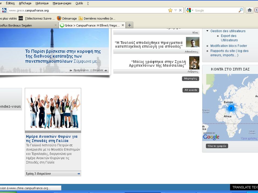This screenshot has width=258, height=193.
Task: Open map terms Όροι χρήσης link
Action: click(249, 138)
